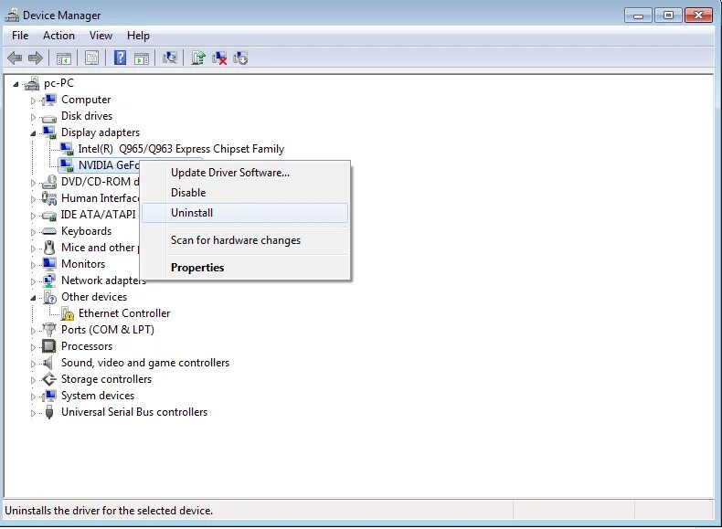Select Intel(R) Q965/Q963 Express Chipset Family

181,149
